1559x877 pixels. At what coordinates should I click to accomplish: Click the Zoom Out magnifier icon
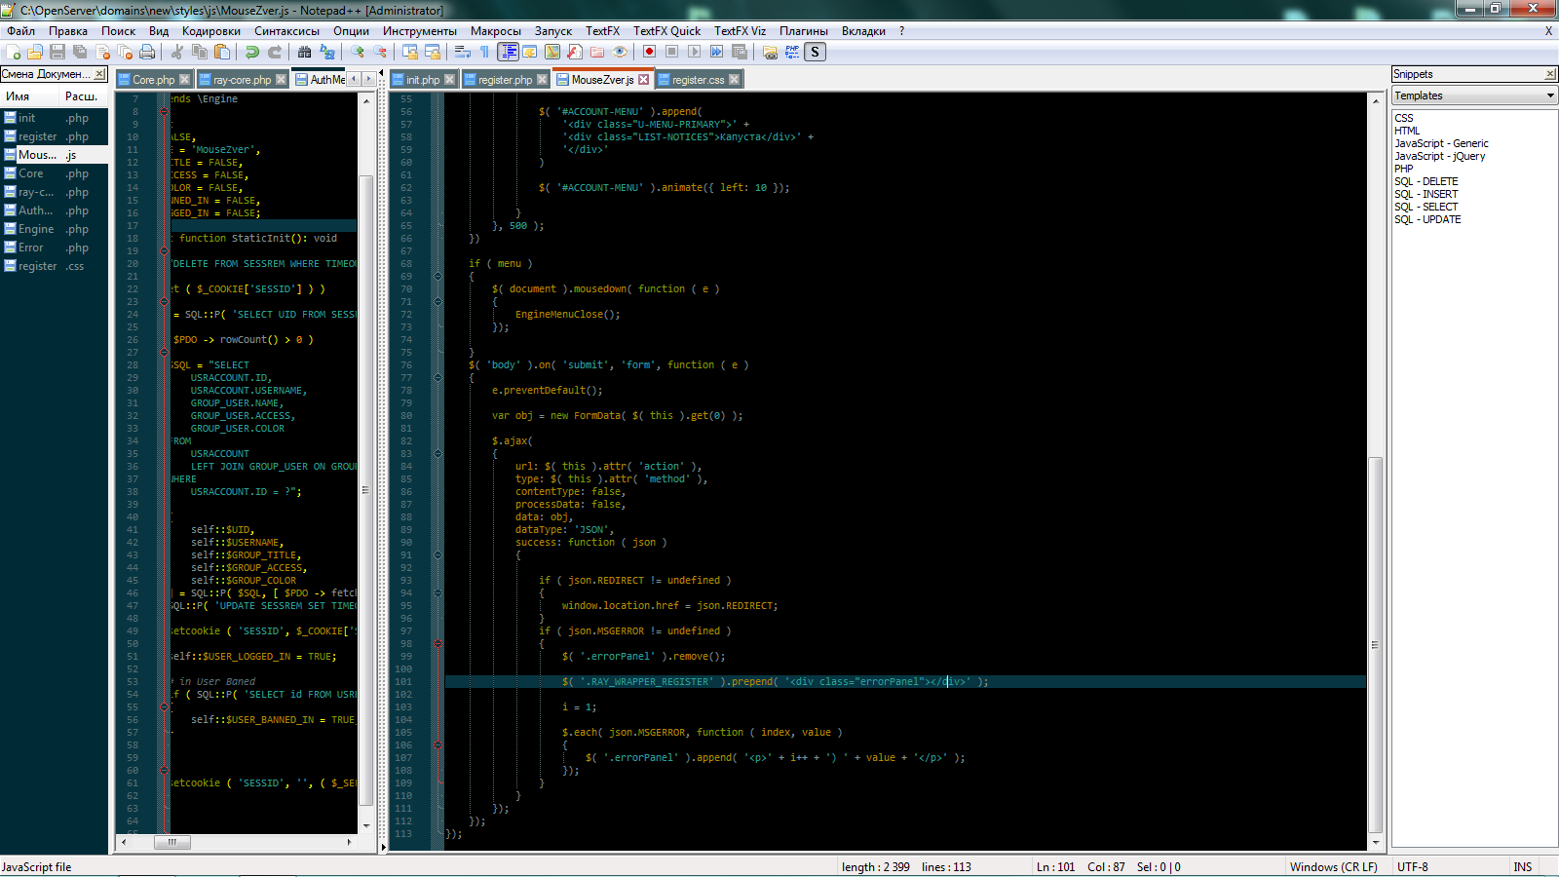tap(380, 52)
